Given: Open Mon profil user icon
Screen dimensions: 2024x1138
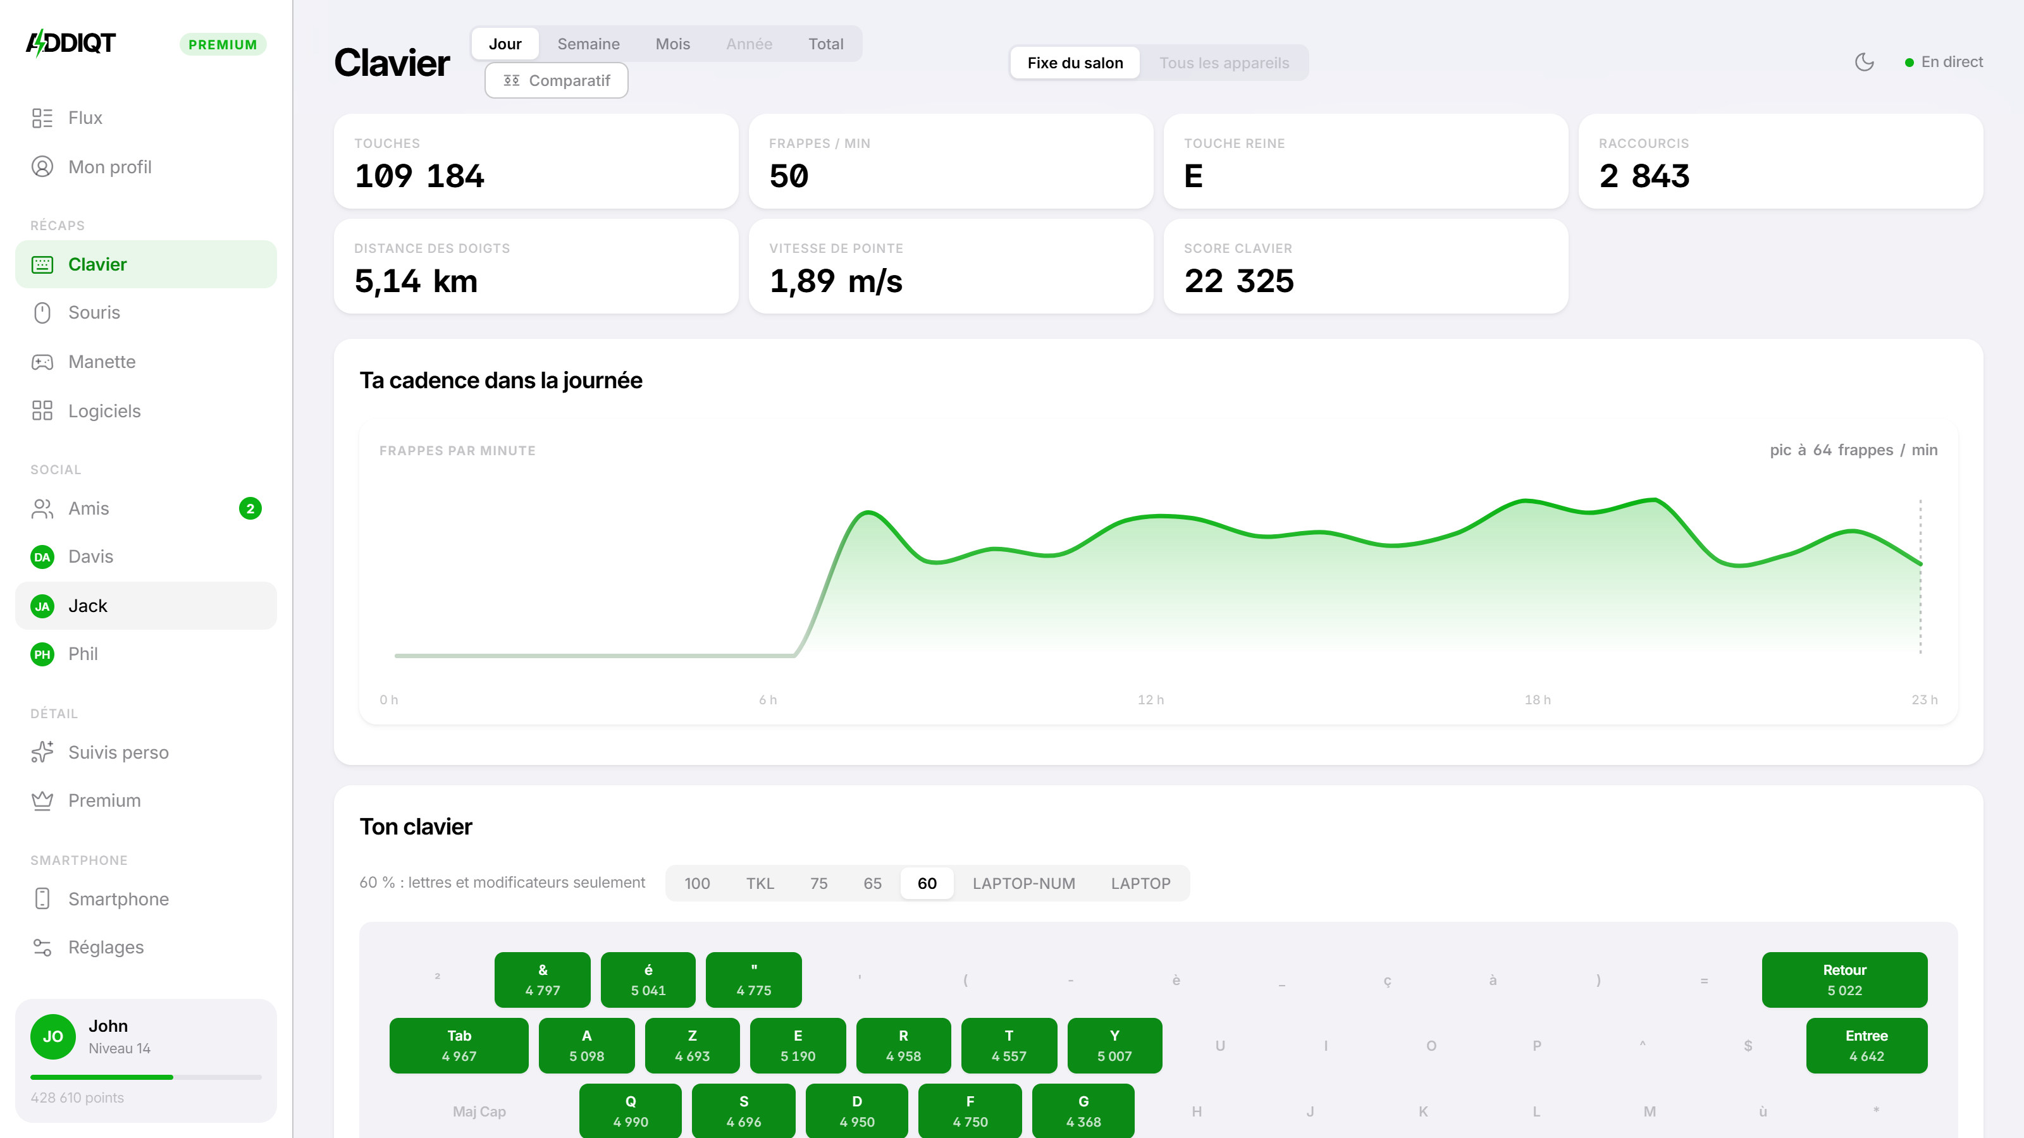Looking at the screenshot, I should coord(42,166).
